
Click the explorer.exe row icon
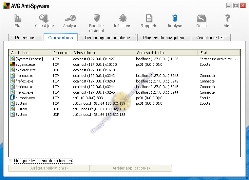12,70
